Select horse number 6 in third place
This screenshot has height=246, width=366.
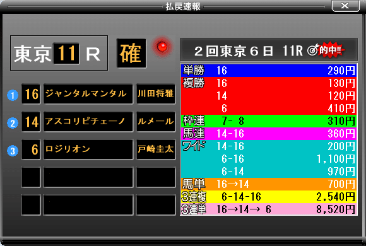pyautogui.click(x=31, y=149)
